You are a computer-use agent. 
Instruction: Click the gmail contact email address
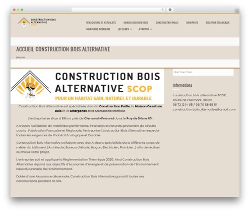tap(204, 109)
